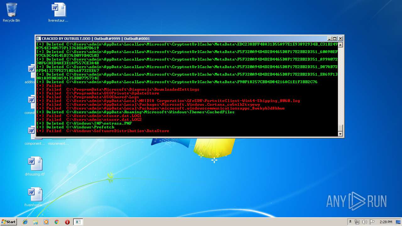
Task: Click the console scrollbar up arrow
Action: click(x=340, y=45)
